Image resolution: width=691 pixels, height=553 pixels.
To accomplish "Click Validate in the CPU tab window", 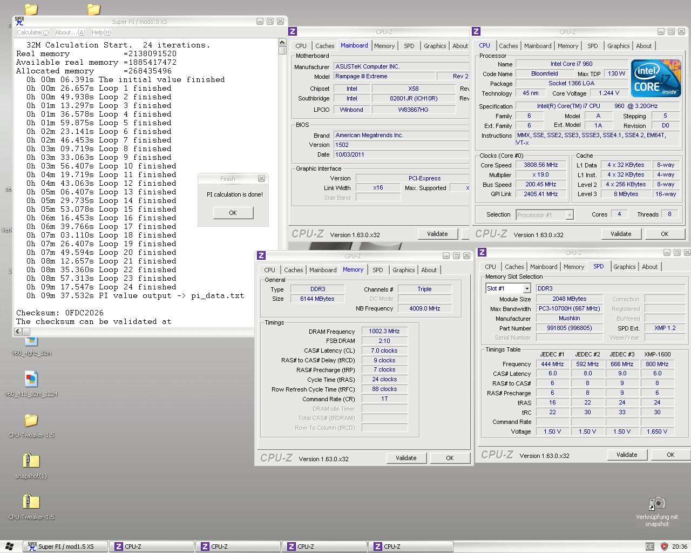I will [621, 234].
